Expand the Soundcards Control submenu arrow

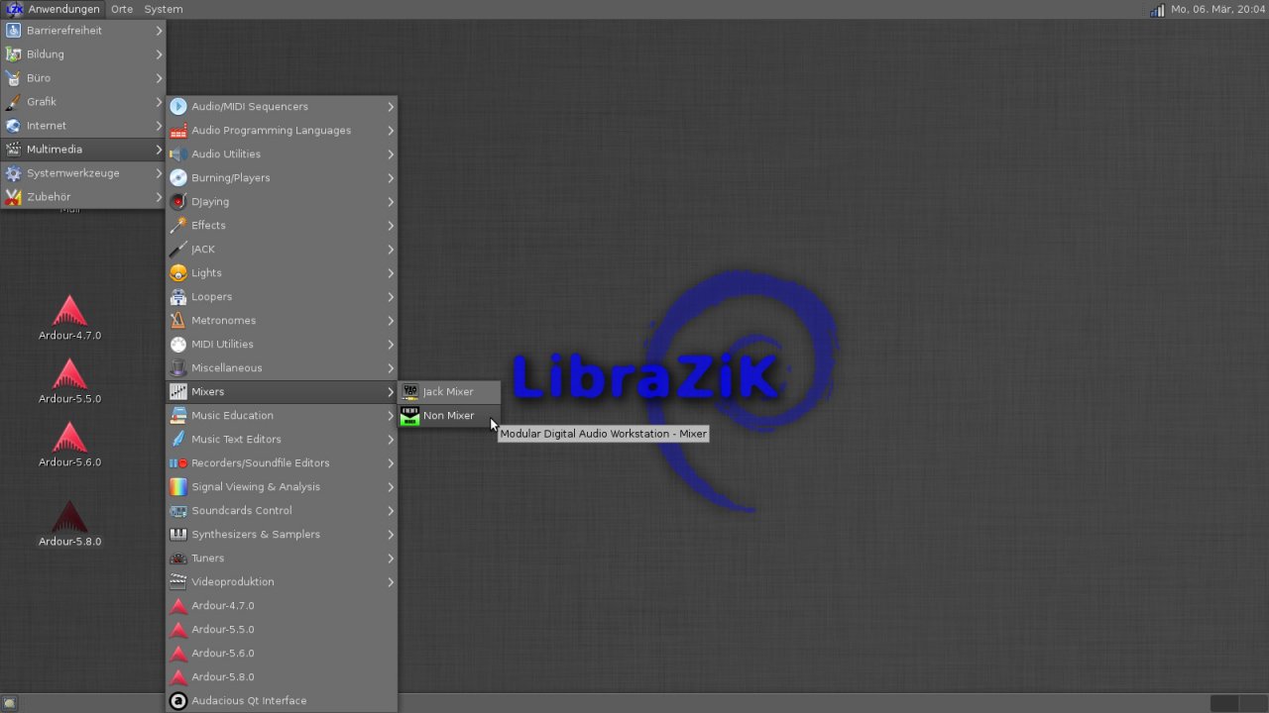click(x=391, y=511)
